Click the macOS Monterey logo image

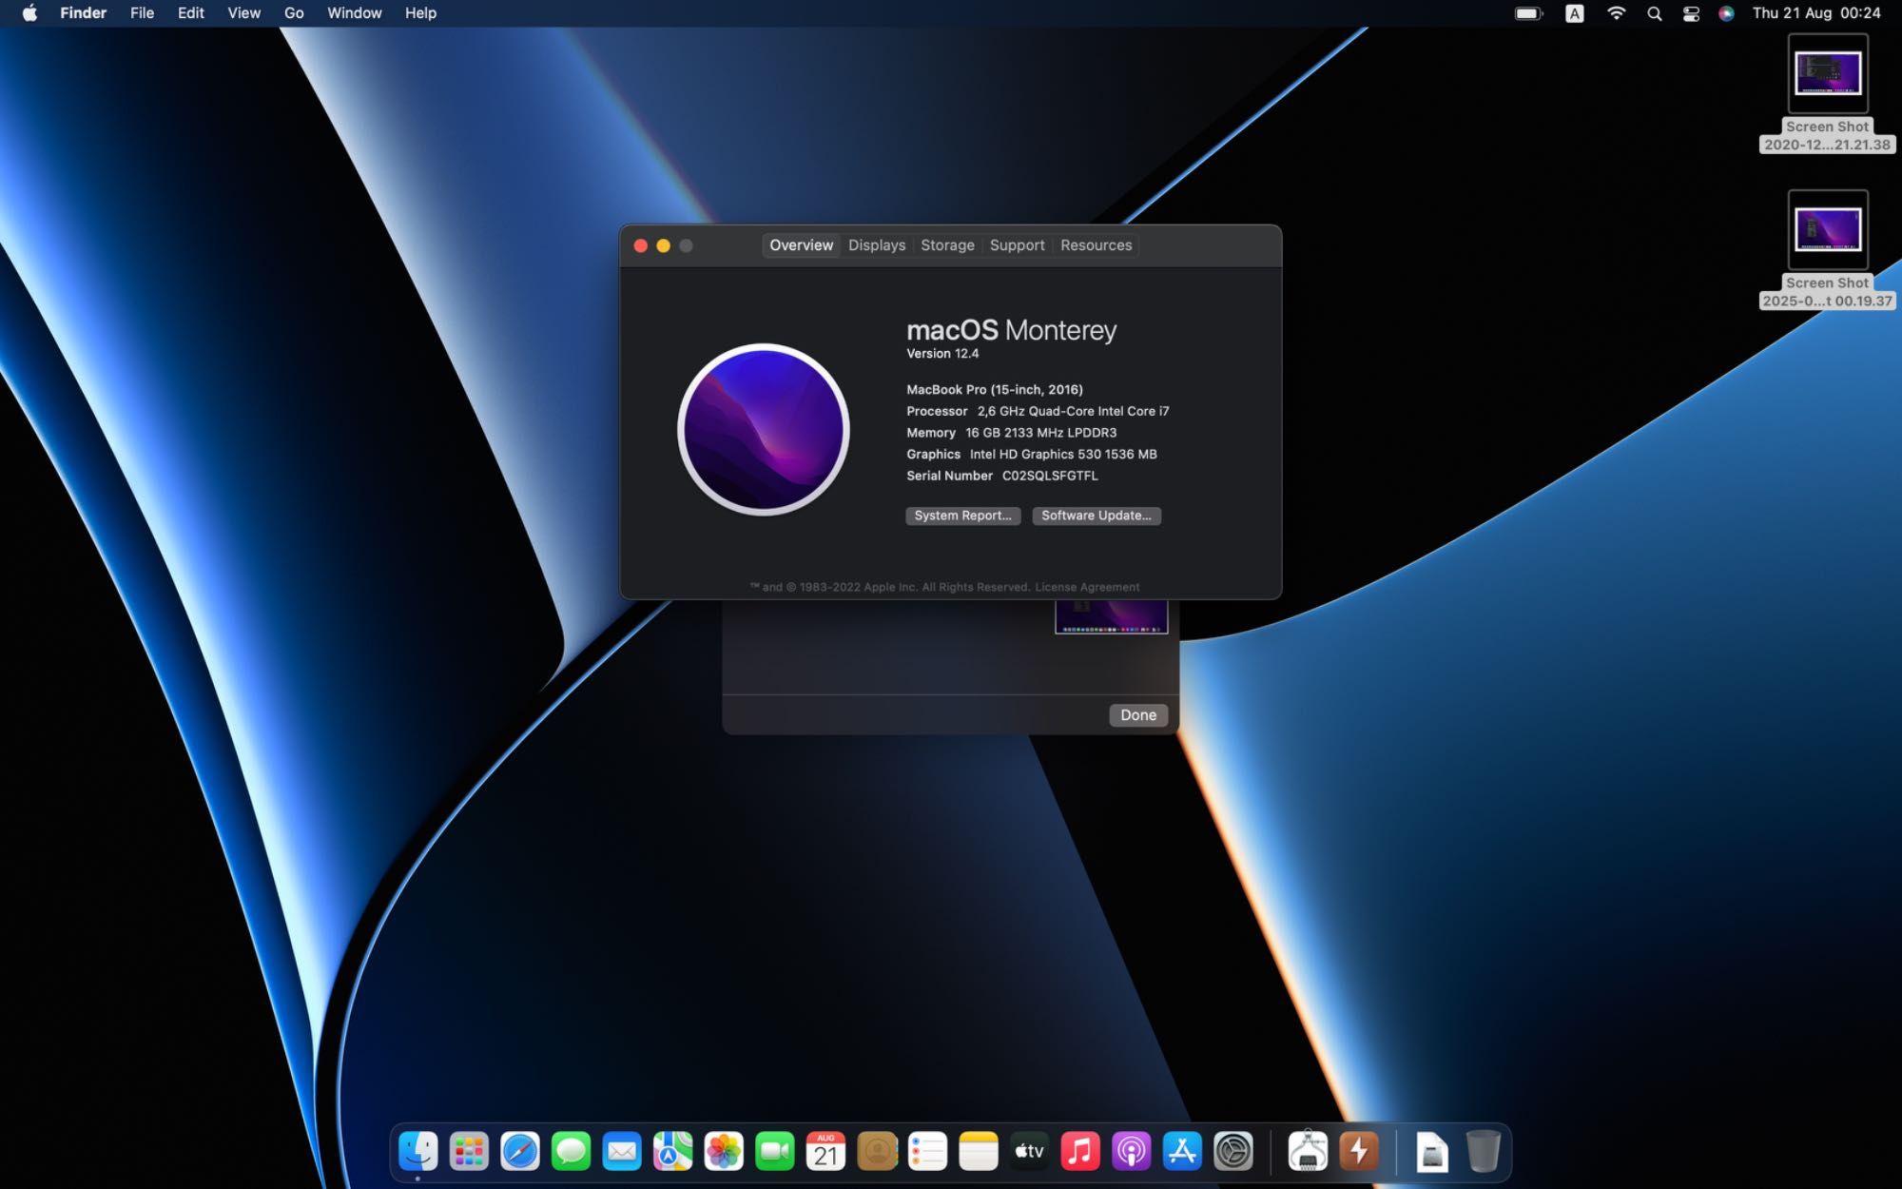(x=764, y=429)
